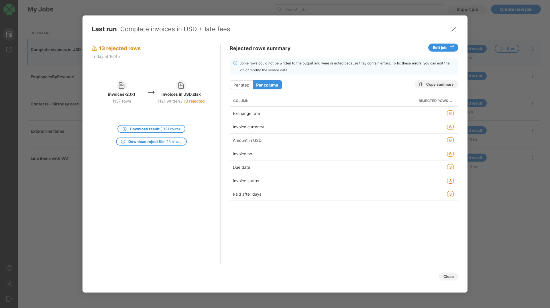Click the Search jobs input field
The width and height of the screenshot is (550, 308).
pos(359,9)
